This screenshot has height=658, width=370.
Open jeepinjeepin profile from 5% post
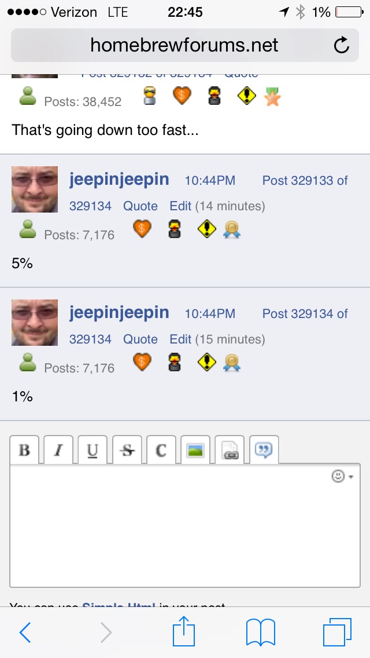pos(119,180)
